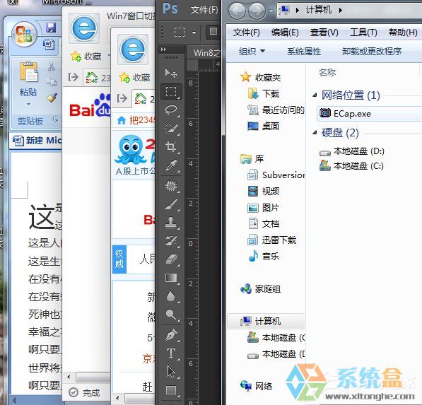Screen dimensions: 422x405
Task: Select 最近访问的 in the sidebar
Action: (276, 110)
